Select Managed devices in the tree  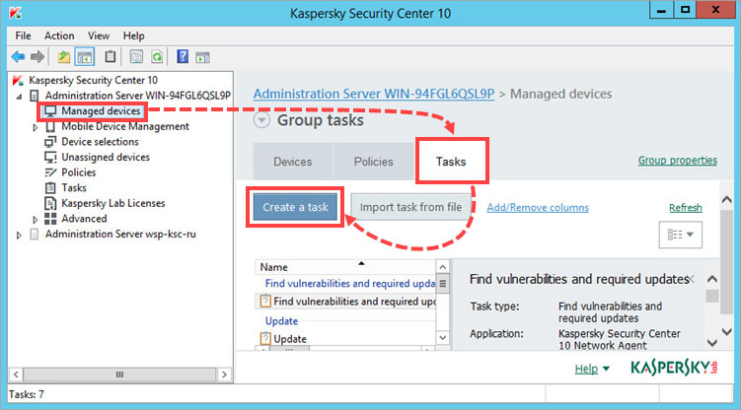(x=101, y=110)
